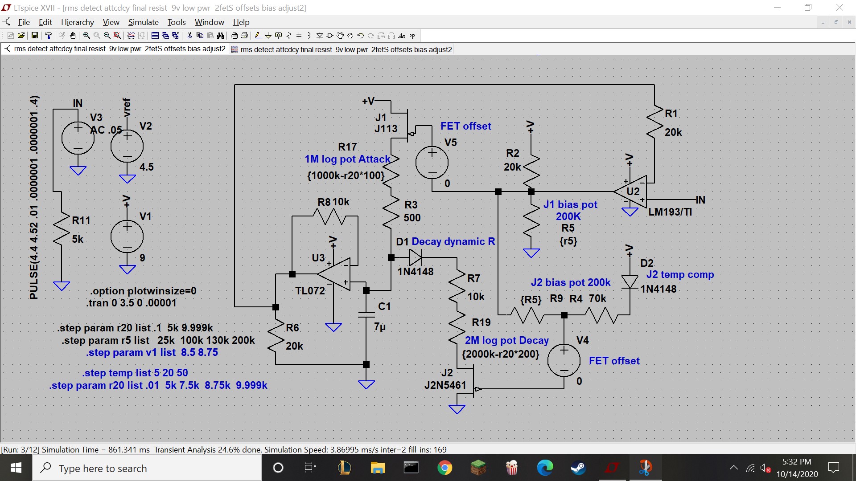
Task: Open the Tools menu
Action: [177, 22]
